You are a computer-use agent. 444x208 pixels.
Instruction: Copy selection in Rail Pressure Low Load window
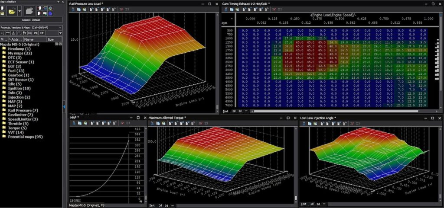(x=79, y=9)
